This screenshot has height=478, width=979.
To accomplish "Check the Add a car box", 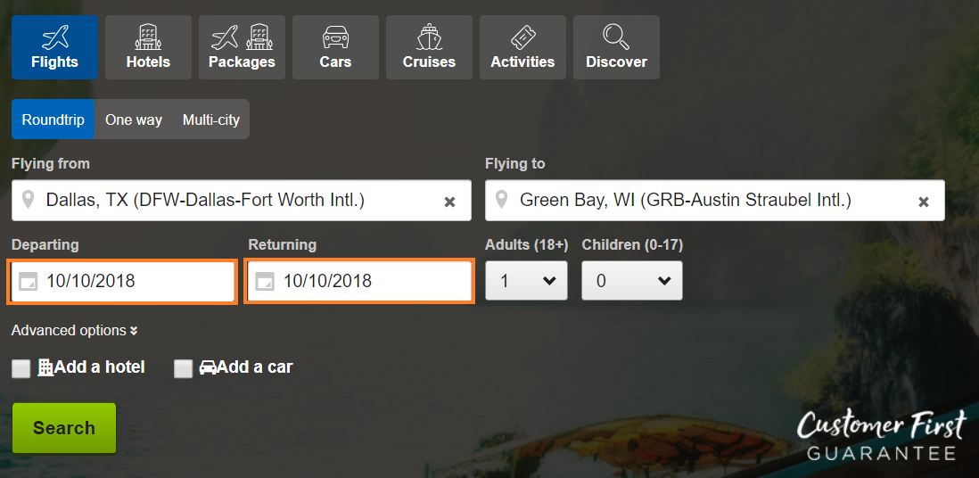I will click(183, 368).
